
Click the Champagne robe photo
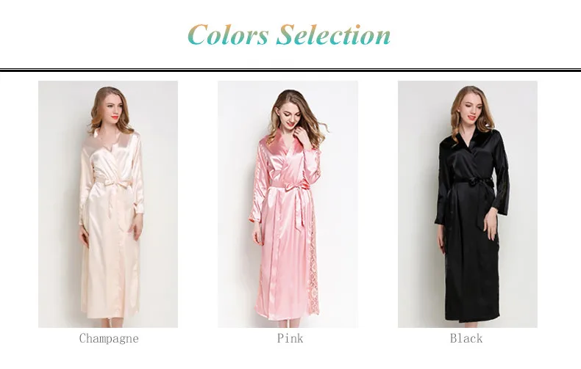tap(108, 204)
